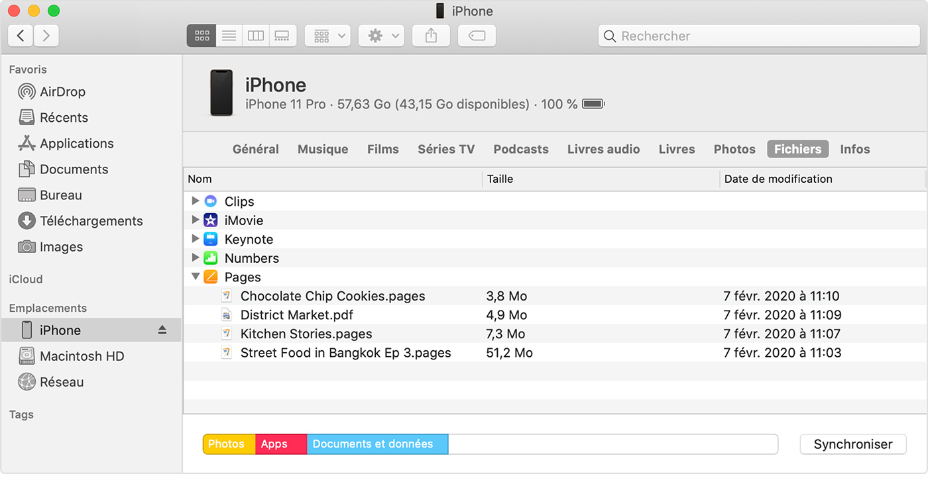Image resolution: width=928 pixels, height=478 pixels.
Task: Open Bureau in the sidebar
Action: [x=50, y=195]
